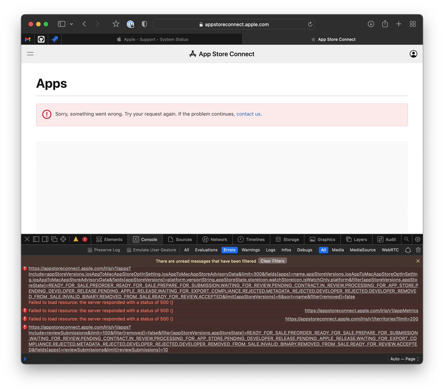Open Web Inspector settings gear
Viewport: 444px width, 392px height.
[418, 239]
